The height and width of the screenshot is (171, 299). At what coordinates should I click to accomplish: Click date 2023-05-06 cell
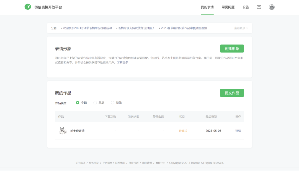(x=213, y=131)
